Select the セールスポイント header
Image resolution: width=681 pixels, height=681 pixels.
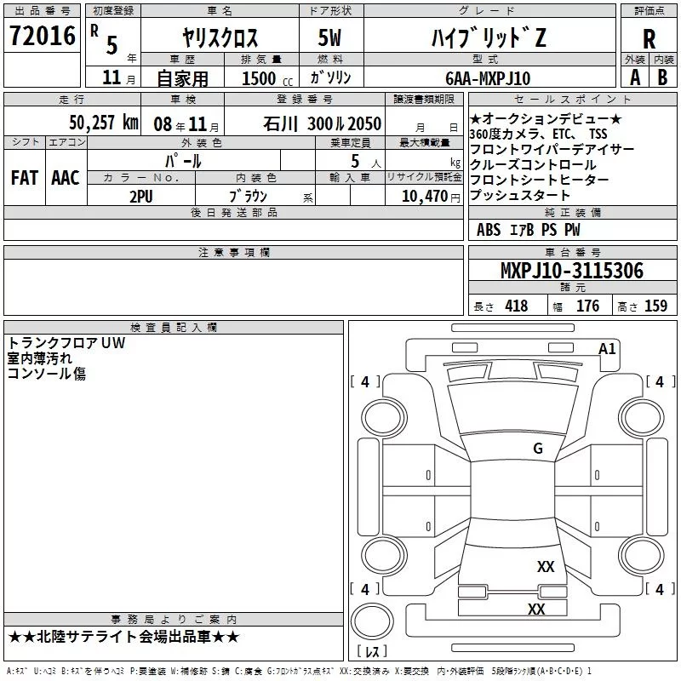(x=572, y=99)
